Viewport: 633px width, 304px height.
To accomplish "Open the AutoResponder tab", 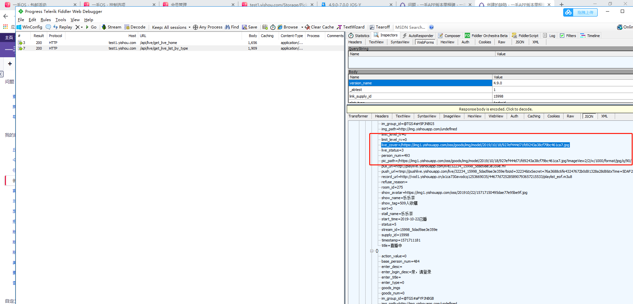I will tap(418, 36).
